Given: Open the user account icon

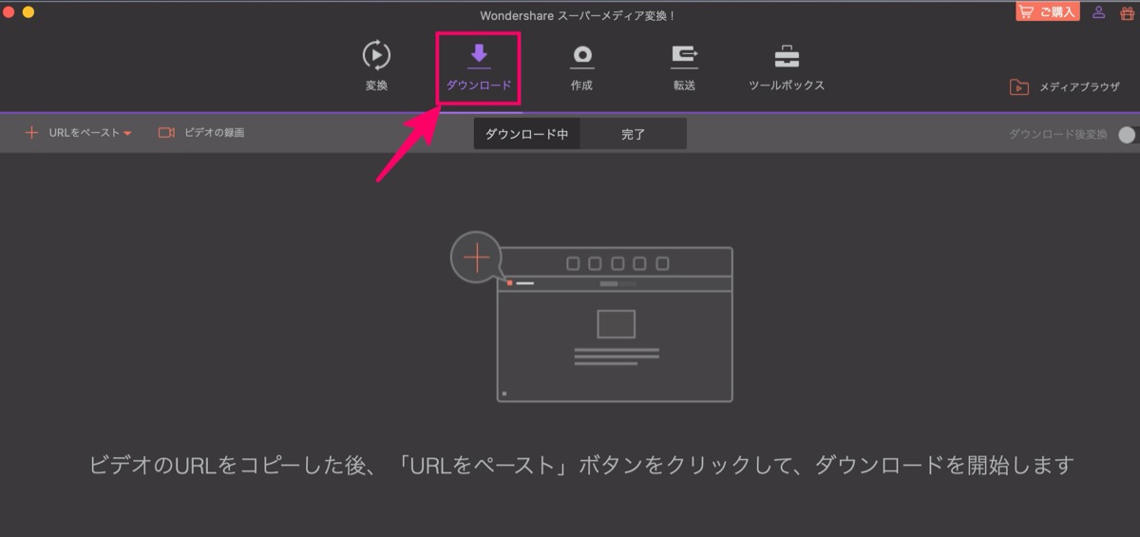Looking at the screenshot, I should click(x=1099, y=12).
